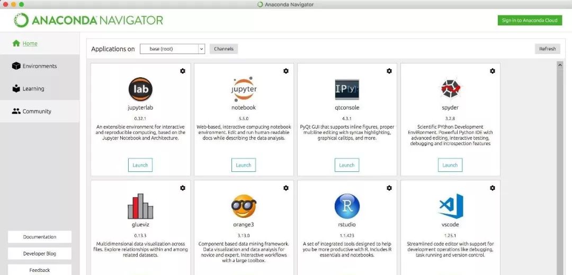Screen dimensions: 572x275
Task: Open the Feedback link
Action: pos(40,270)
